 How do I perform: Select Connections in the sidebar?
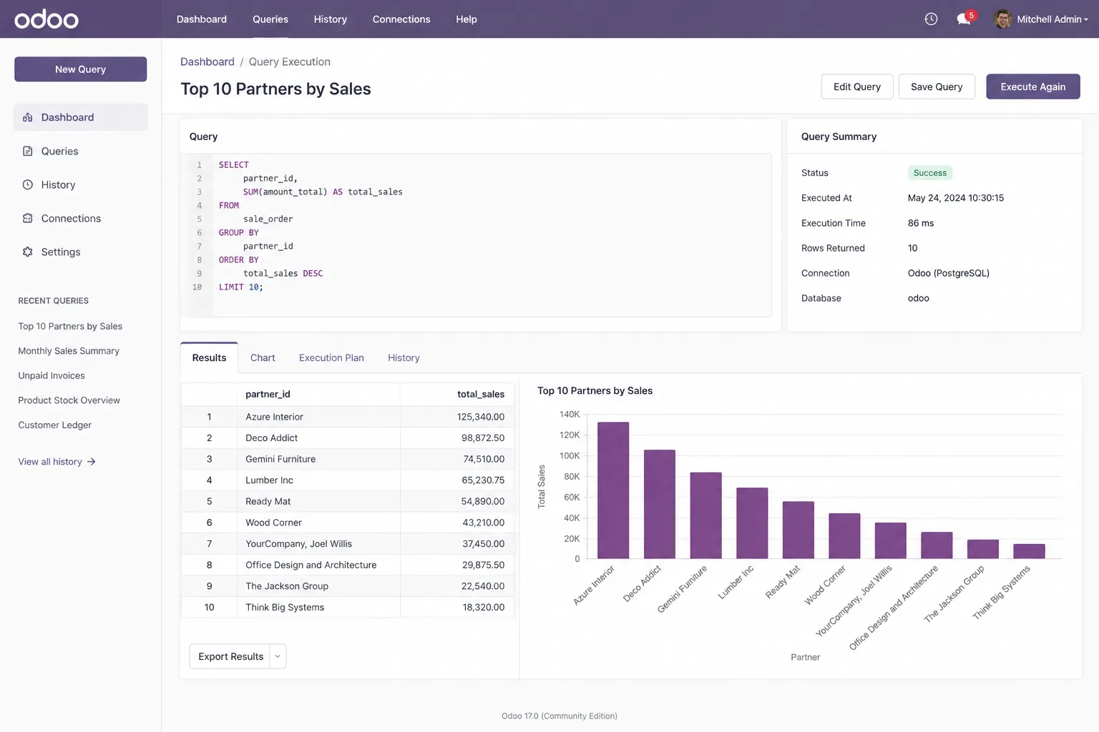click(80, 218)
